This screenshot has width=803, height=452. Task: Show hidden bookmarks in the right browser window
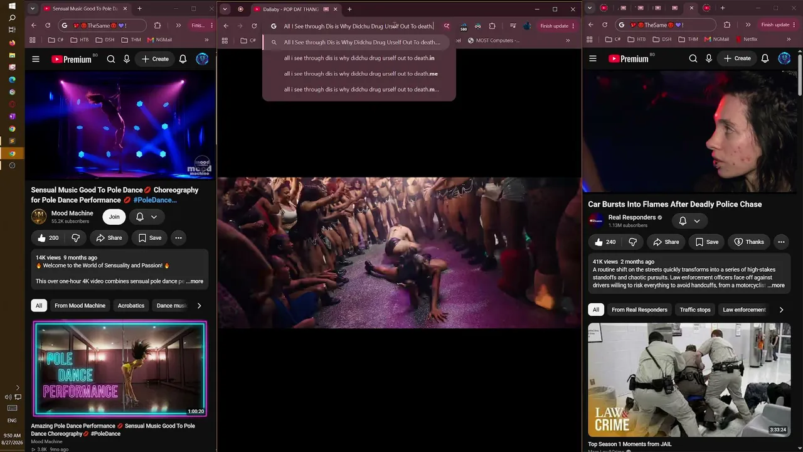(789, 39)
